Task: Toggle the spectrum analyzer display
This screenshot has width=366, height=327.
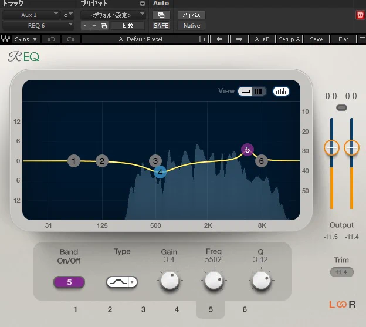Action: coord(281,92)
